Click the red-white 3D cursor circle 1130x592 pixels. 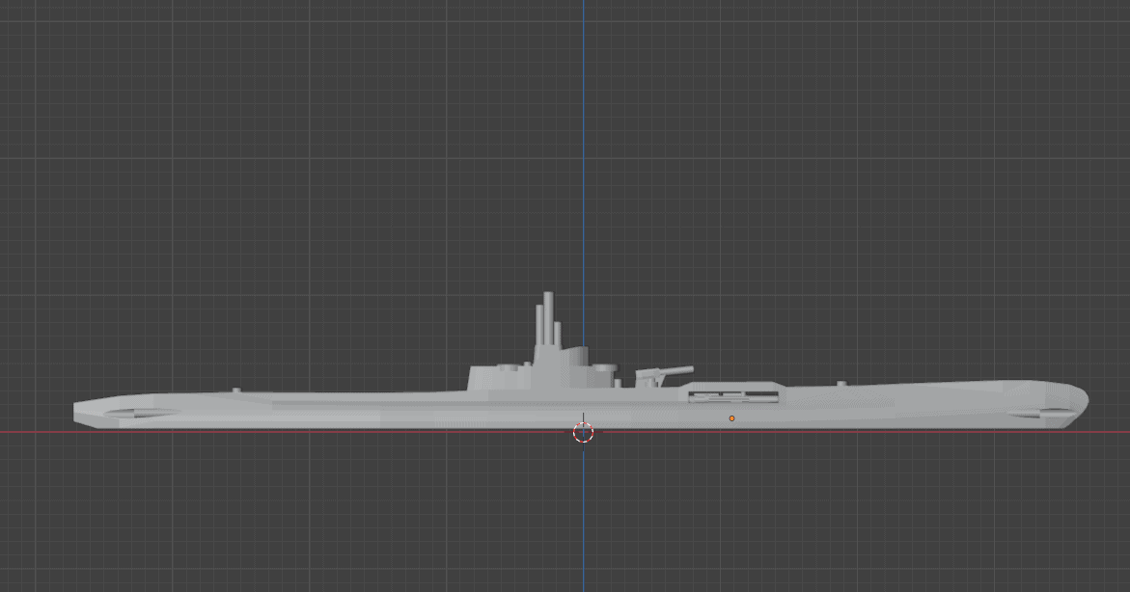pyautogui.click(x=583, y=432)
